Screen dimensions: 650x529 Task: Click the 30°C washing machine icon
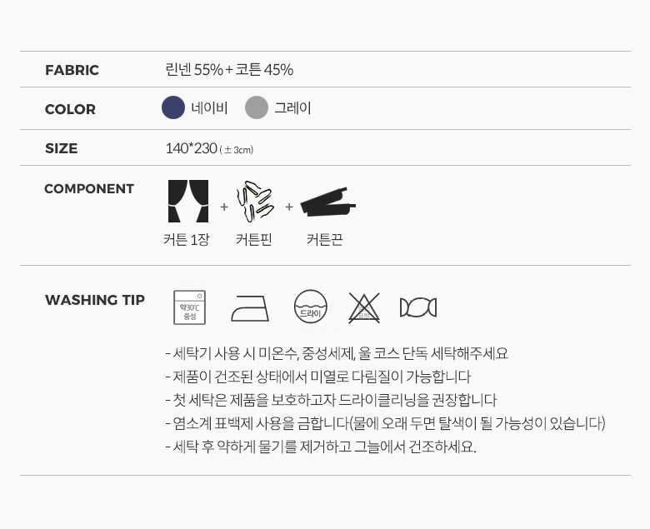pyautogui.click(x=189, y=307)
